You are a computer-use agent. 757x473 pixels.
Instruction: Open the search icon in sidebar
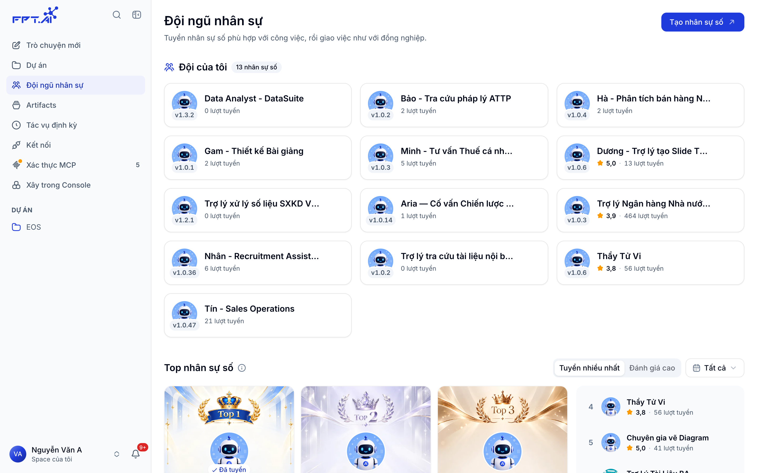pyautogui.click(x=117, y=15)
